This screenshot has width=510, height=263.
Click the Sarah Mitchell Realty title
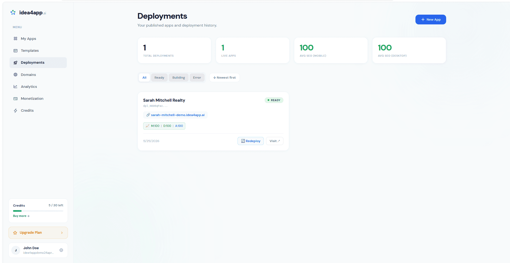coord(164,100)
